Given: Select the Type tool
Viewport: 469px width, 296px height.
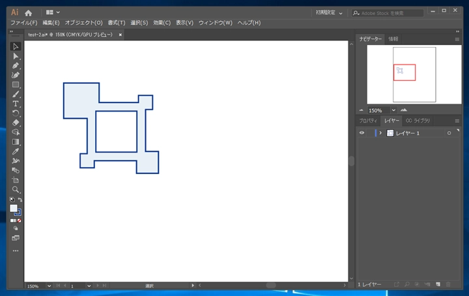Looking at the screenshot, I should point(16,104).
